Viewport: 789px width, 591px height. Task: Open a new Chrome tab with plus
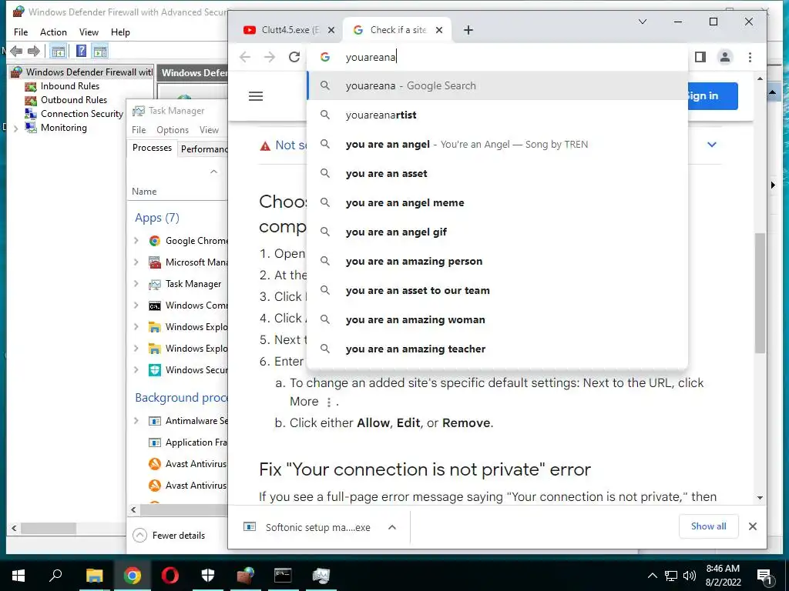[468, 30]
